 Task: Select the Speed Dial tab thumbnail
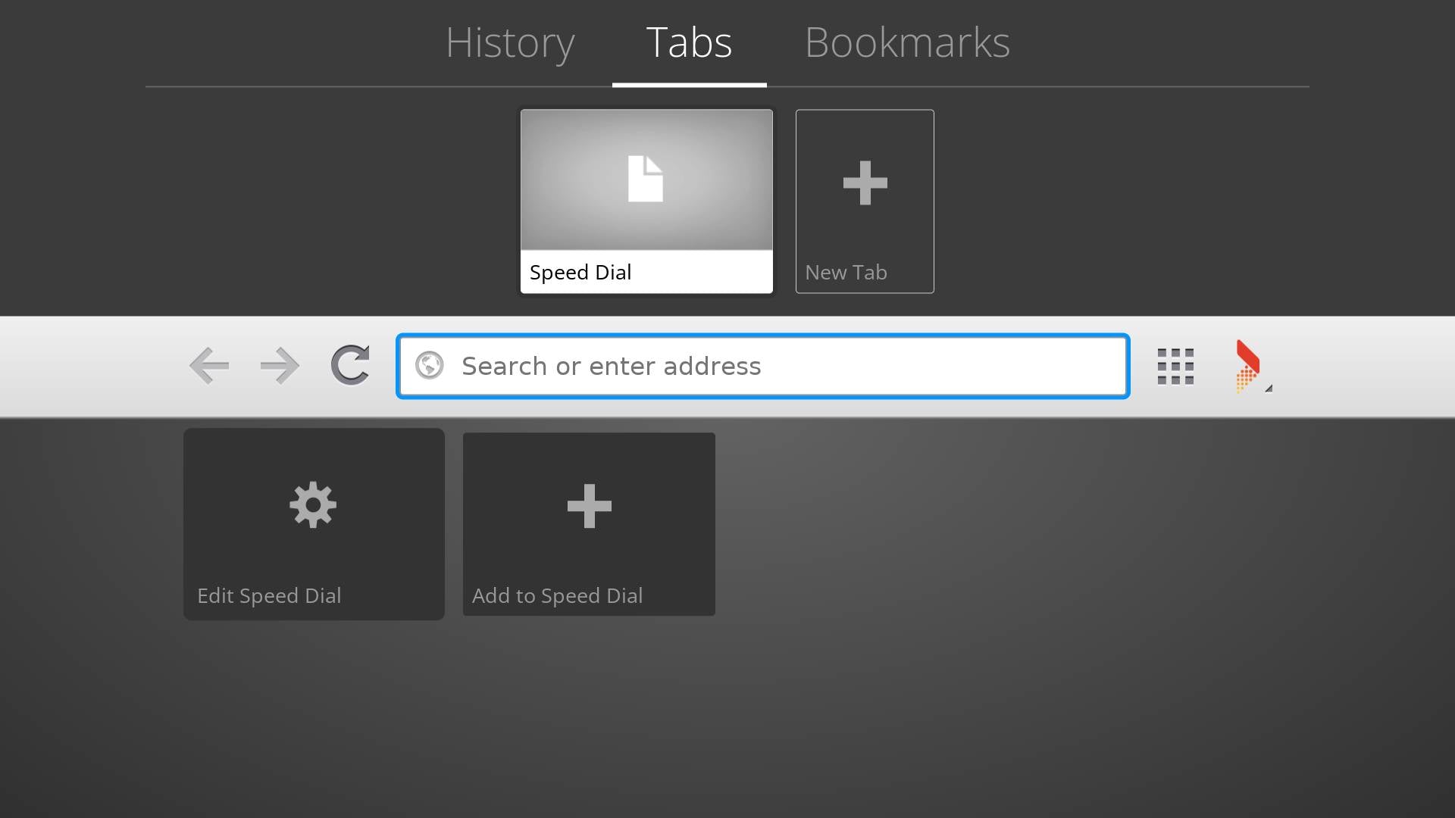coord(646,201)
